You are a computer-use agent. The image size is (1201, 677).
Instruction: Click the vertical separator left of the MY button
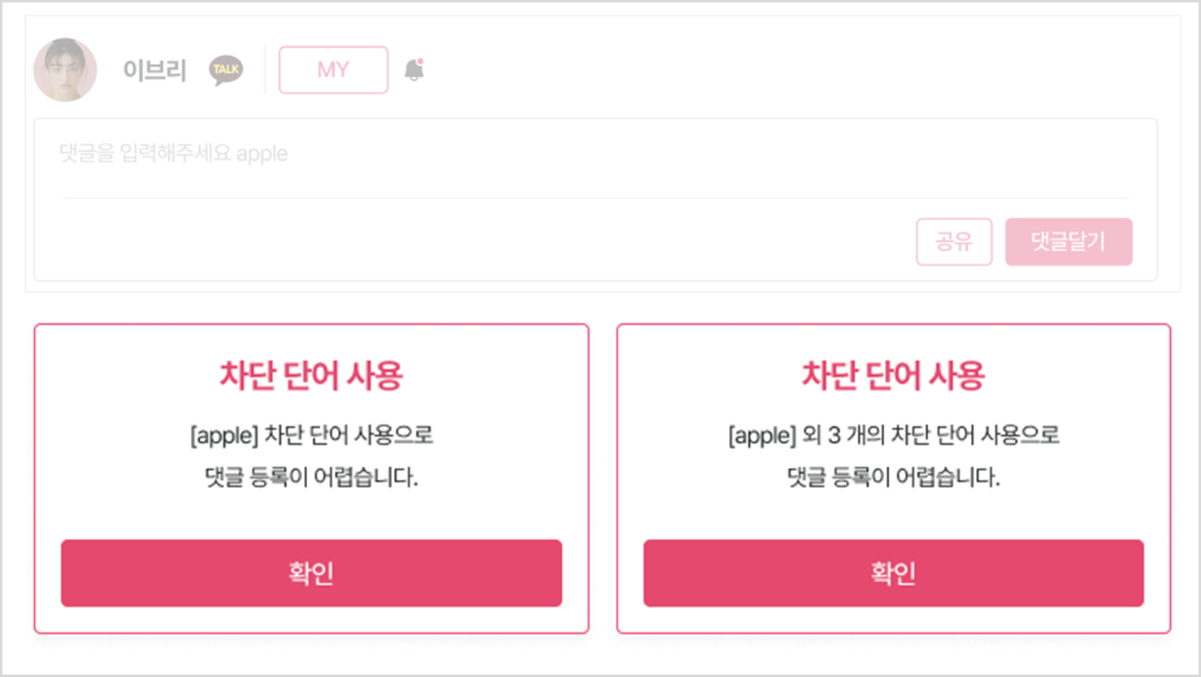265,70
